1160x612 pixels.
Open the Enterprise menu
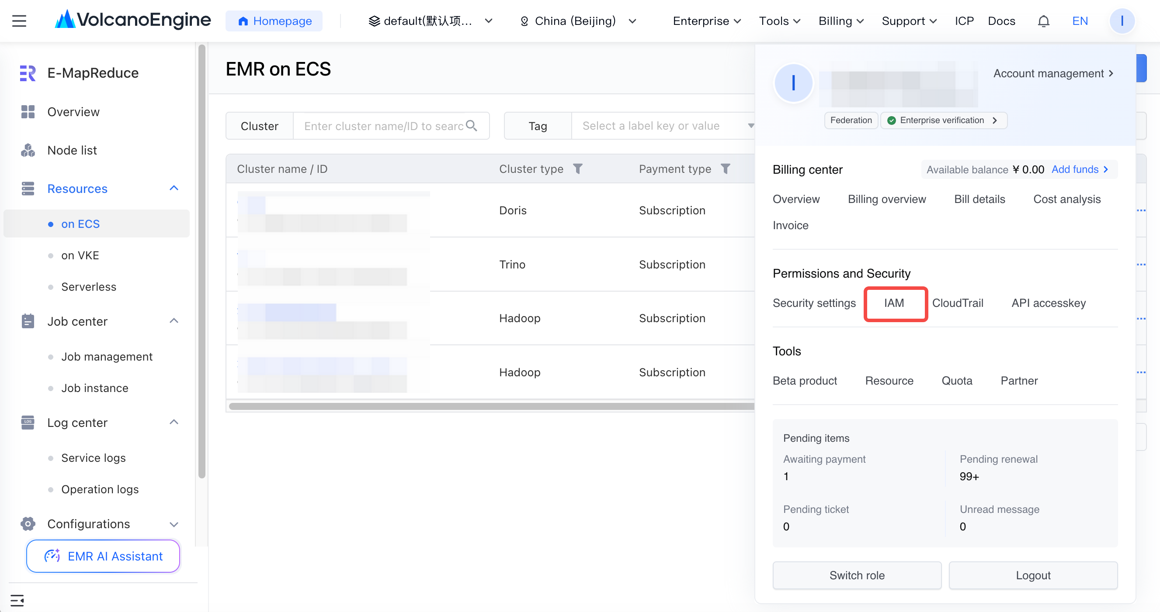707,21
